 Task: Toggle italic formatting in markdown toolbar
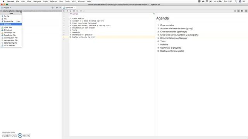pos(71,11)
